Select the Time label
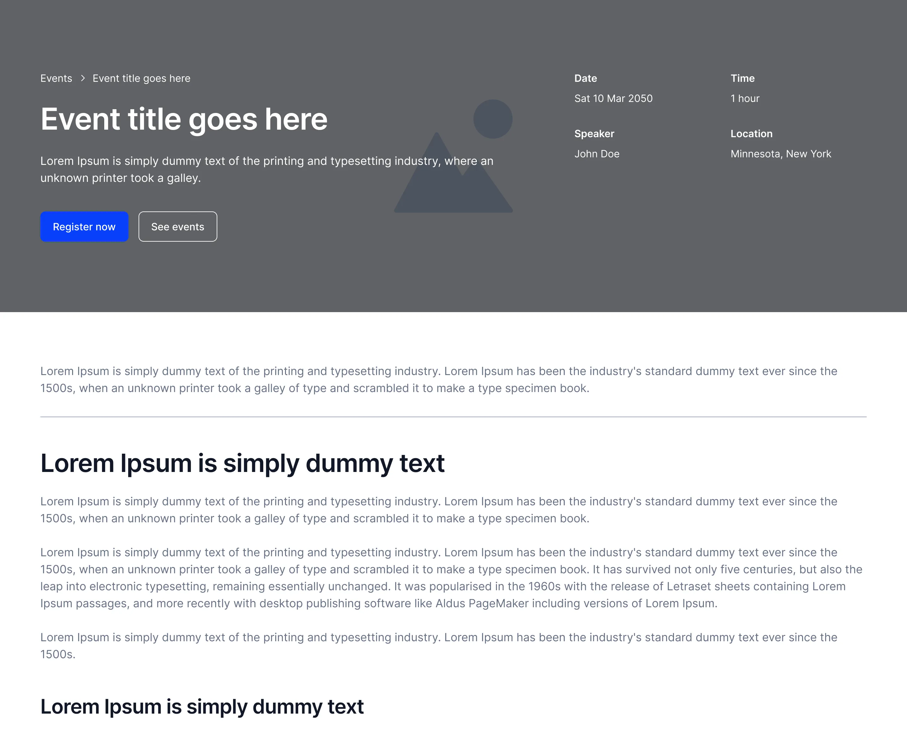This screenshot has width=907, height=735. 743,78
